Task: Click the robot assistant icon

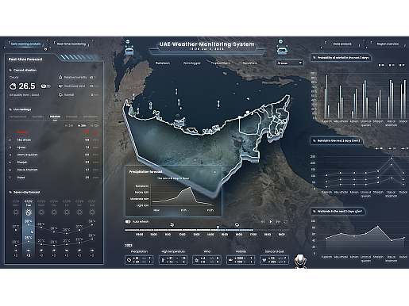Action: tap(300, 262)
